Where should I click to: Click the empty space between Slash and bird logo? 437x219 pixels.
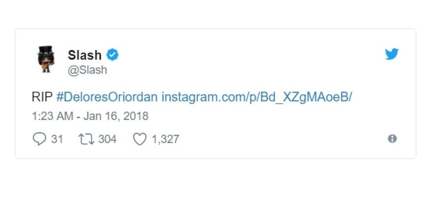pyautogui.click(x=249, y=57)
